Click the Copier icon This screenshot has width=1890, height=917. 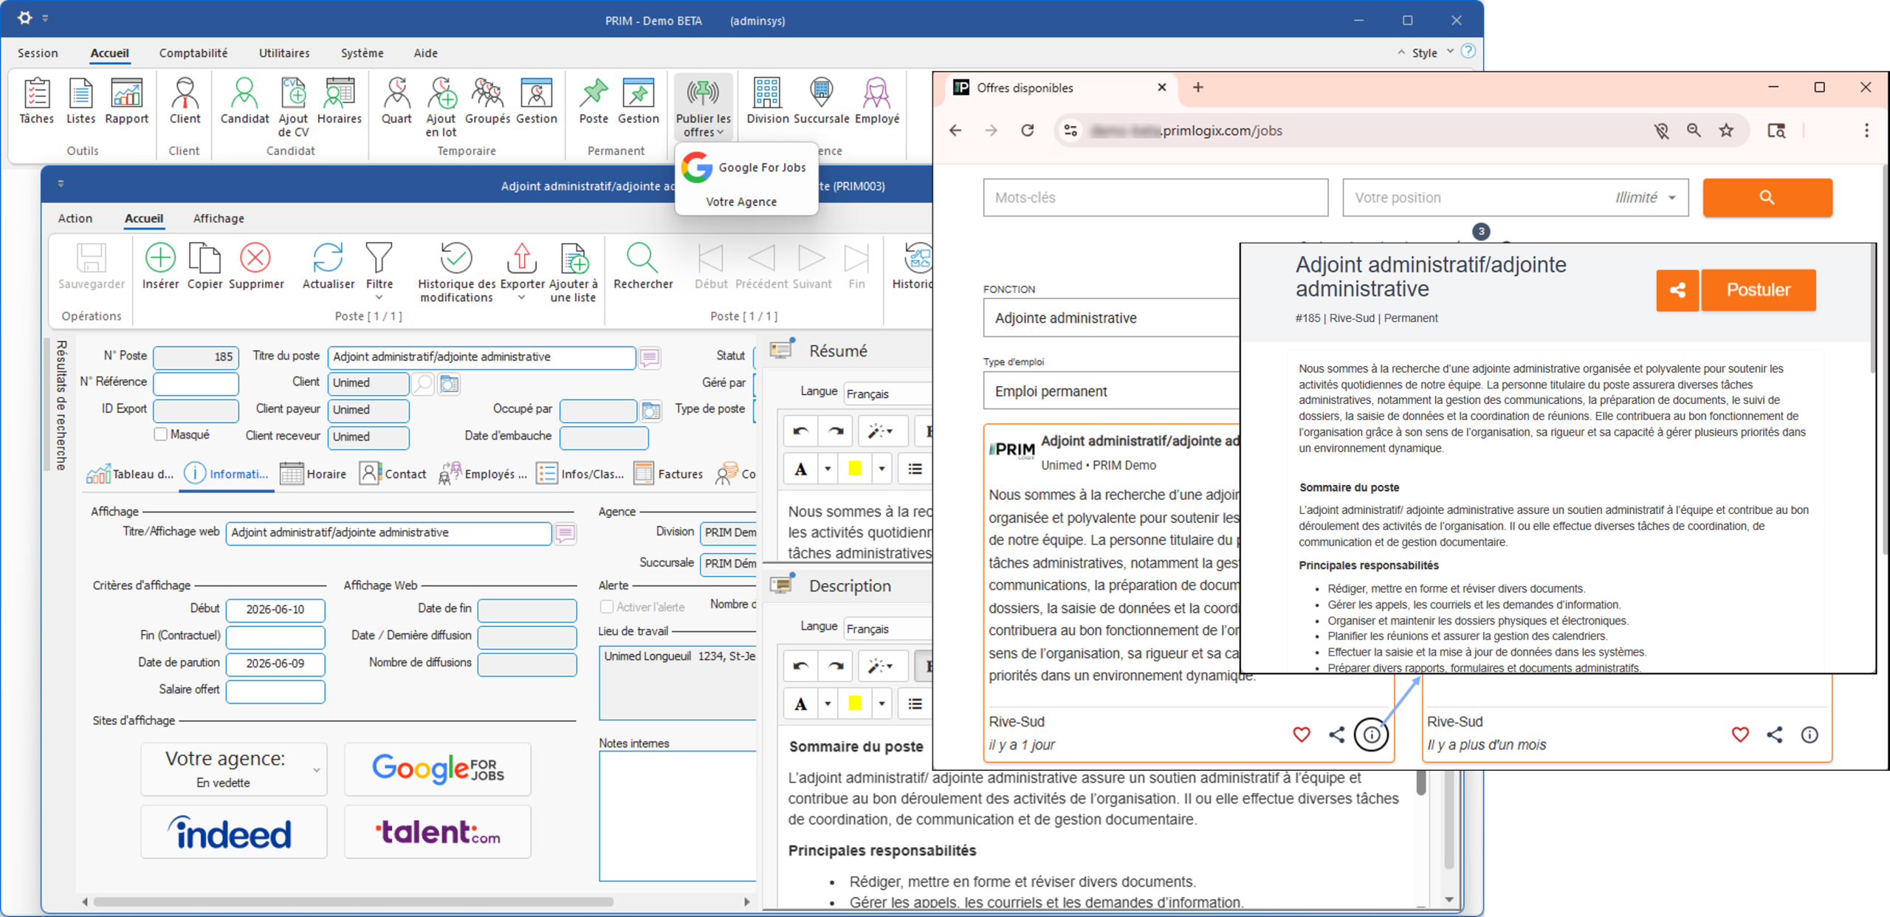(205, 266)
